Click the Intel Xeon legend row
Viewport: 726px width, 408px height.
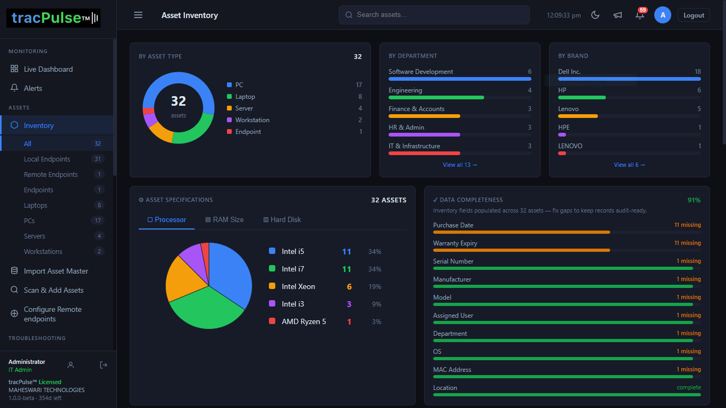(x=325, y=286)
